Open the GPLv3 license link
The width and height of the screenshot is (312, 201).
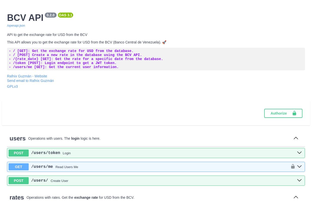tap(13, 86)
